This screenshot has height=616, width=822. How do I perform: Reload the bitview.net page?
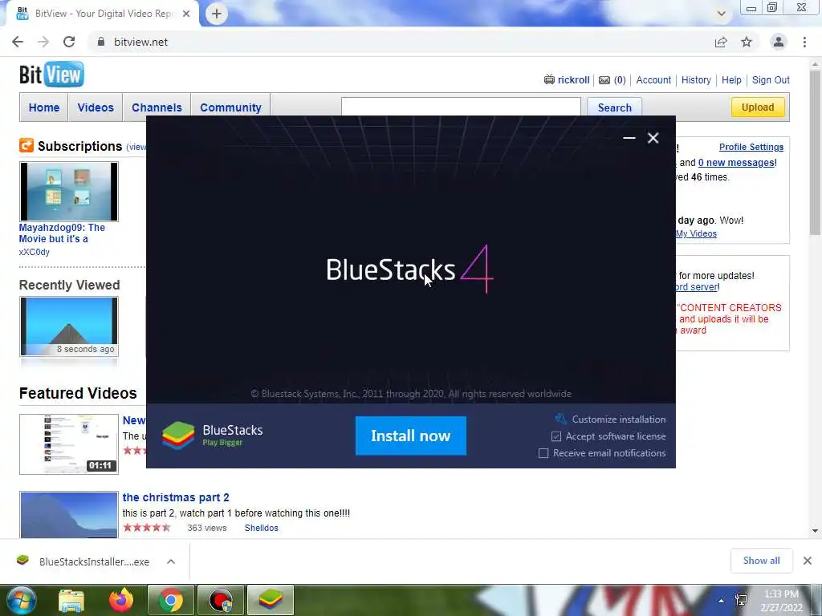(69, 42)
